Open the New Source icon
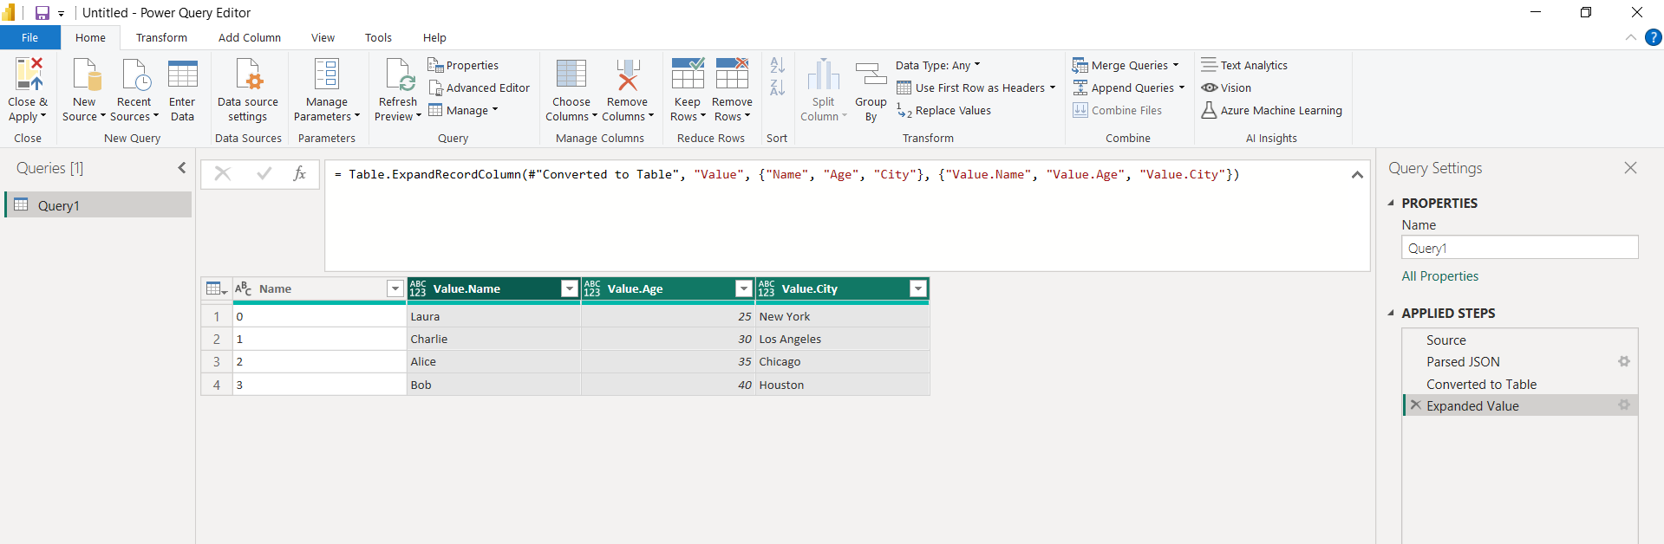This screenshot has width=1664, height=544. click(86, 74)
